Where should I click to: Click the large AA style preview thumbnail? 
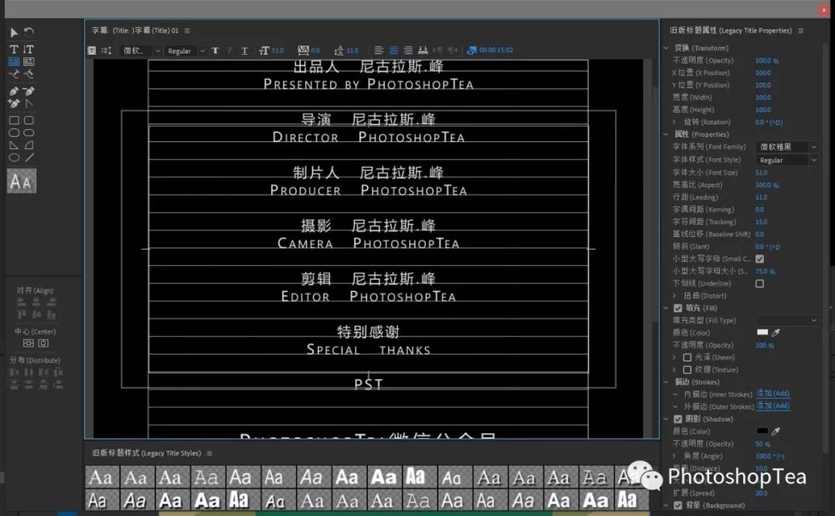22,182
